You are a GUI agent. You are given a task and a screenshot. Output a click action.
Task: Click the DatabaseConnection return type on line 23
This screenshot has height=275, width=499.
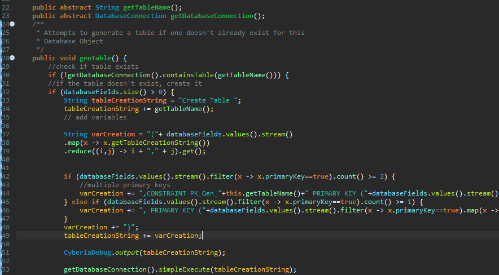click(x=131, y=16)
